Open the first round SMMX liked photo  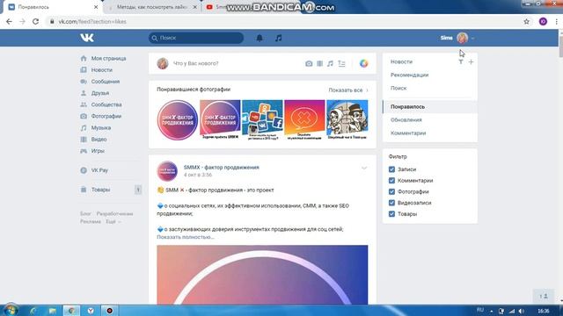pyautogui.click(x=178, y=120)
